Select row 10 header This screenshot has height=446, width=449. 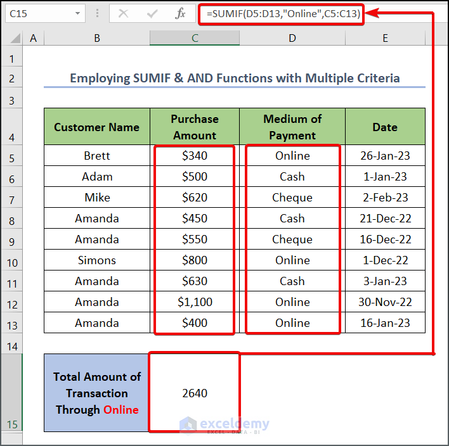(12, 260)
